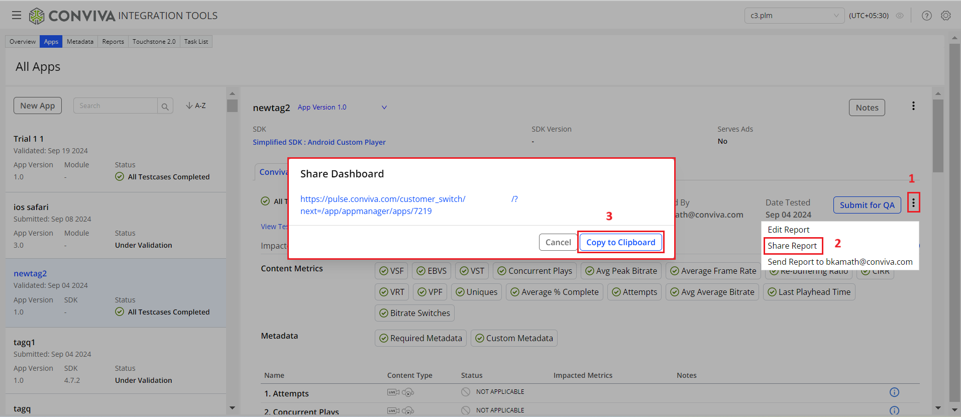Viewport: 961px width, 417px height.
Task: Click Copy to Clipboard button
Action: coord(621,242)
